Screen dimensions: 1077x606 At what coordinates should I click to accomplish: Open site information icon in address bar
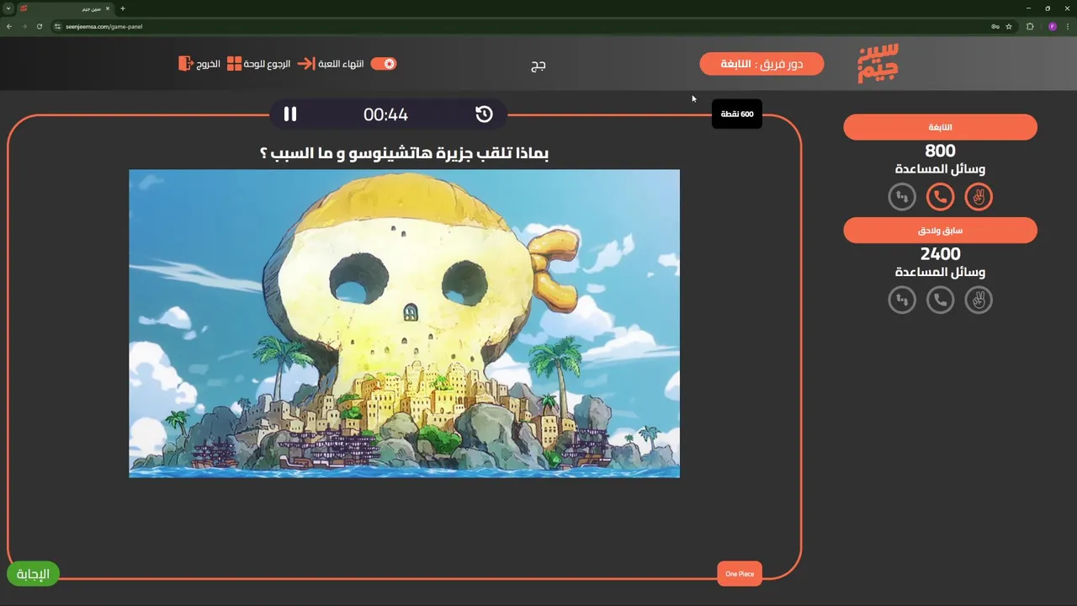(x=58, y=26)
